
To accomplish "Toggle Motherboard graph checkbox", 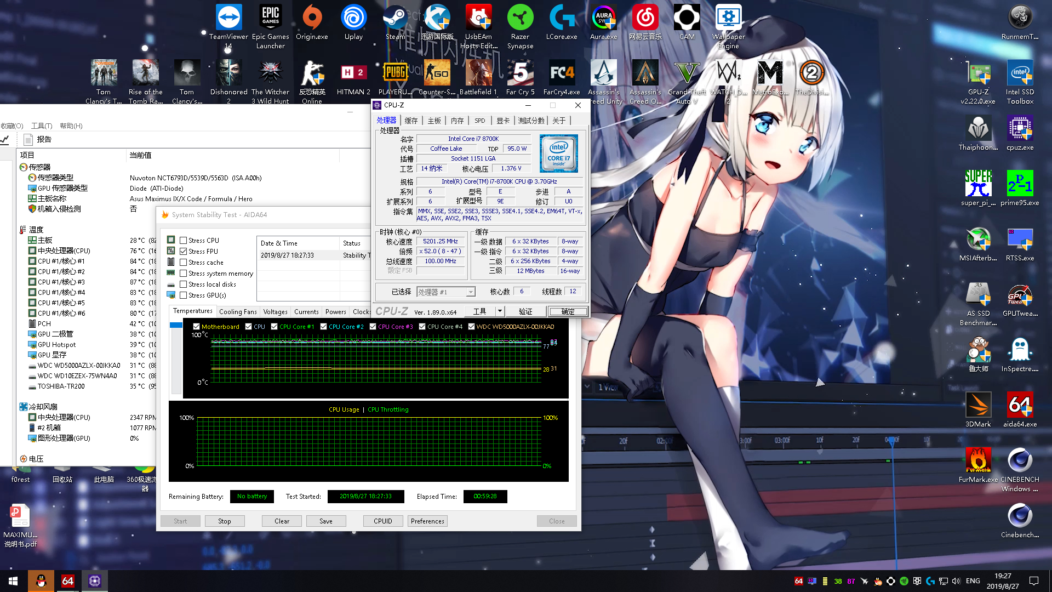I will (196, 326).
